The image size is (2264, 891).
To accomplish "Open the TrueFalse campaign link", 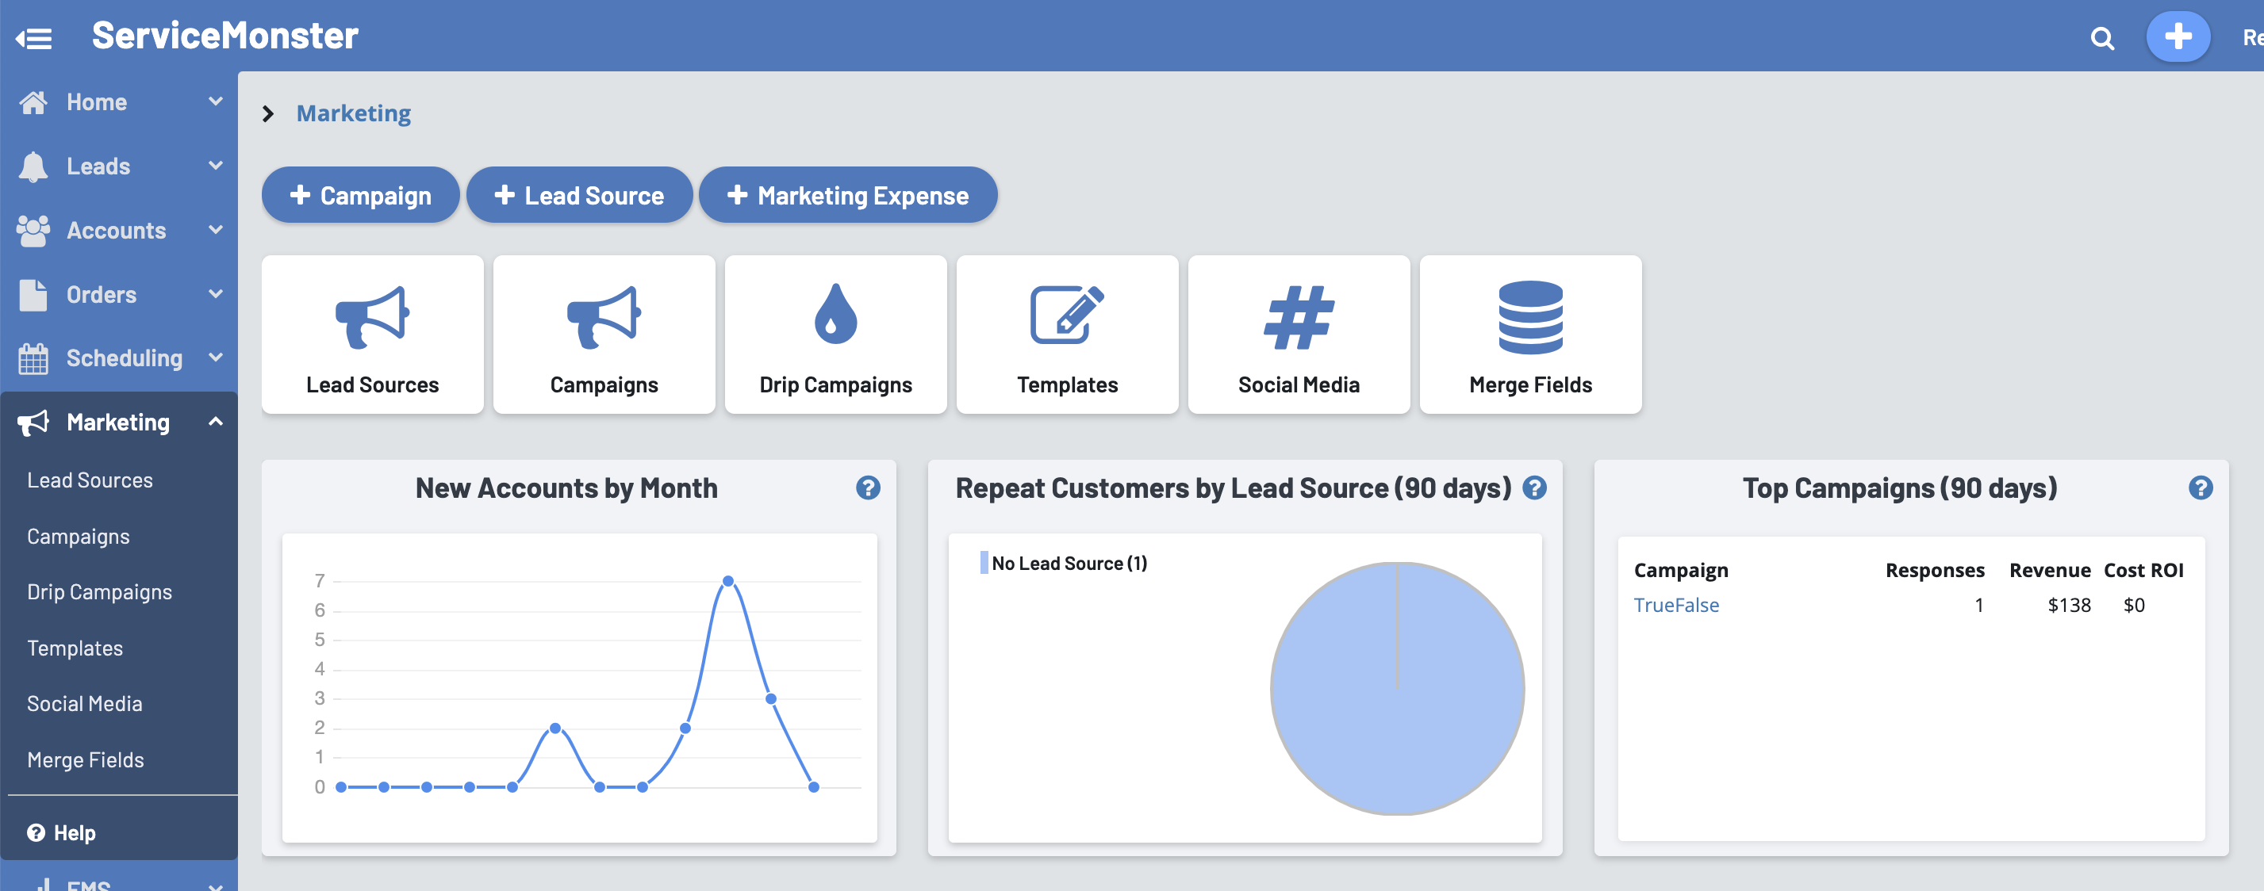I will 1675,605.
